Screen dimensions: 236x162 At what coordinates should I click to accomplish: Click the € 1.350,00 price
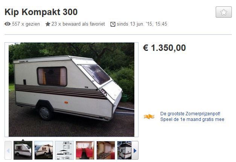point(164,48)
